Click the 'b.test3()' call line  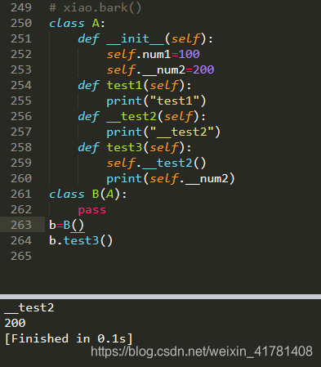[x=81, y=240]
